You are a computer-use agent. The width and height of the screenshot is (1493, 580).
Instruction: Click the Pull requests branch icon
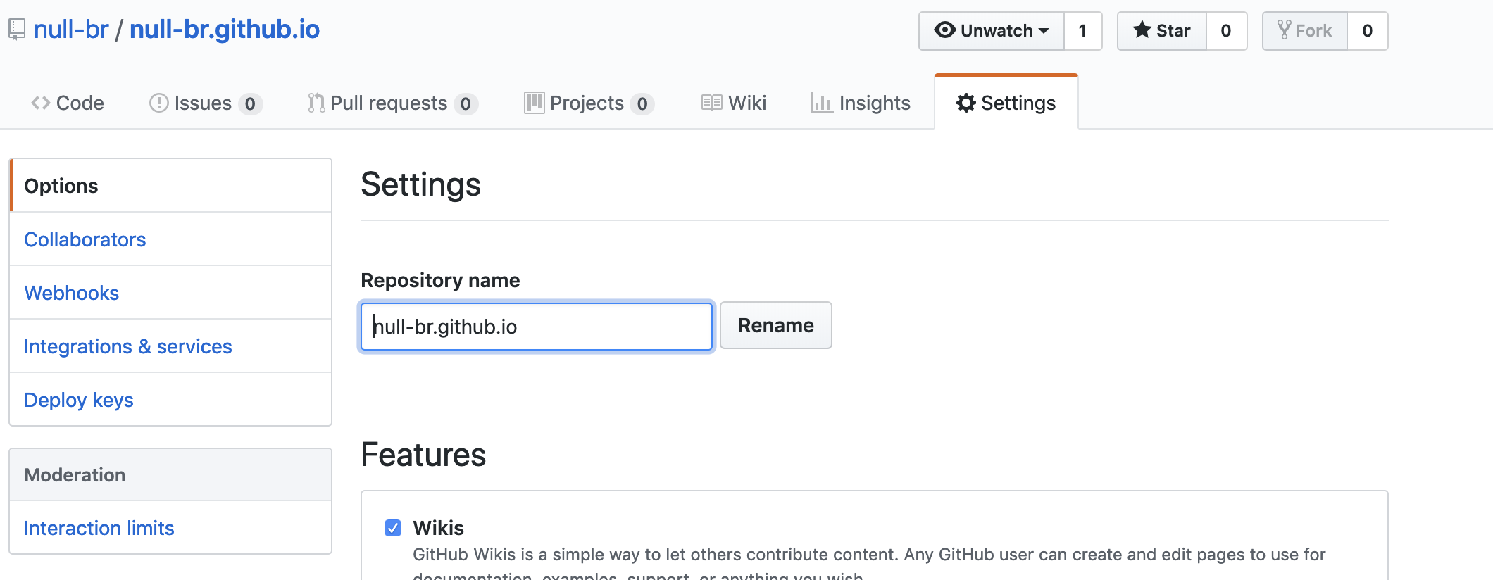[x=316, y=103]
